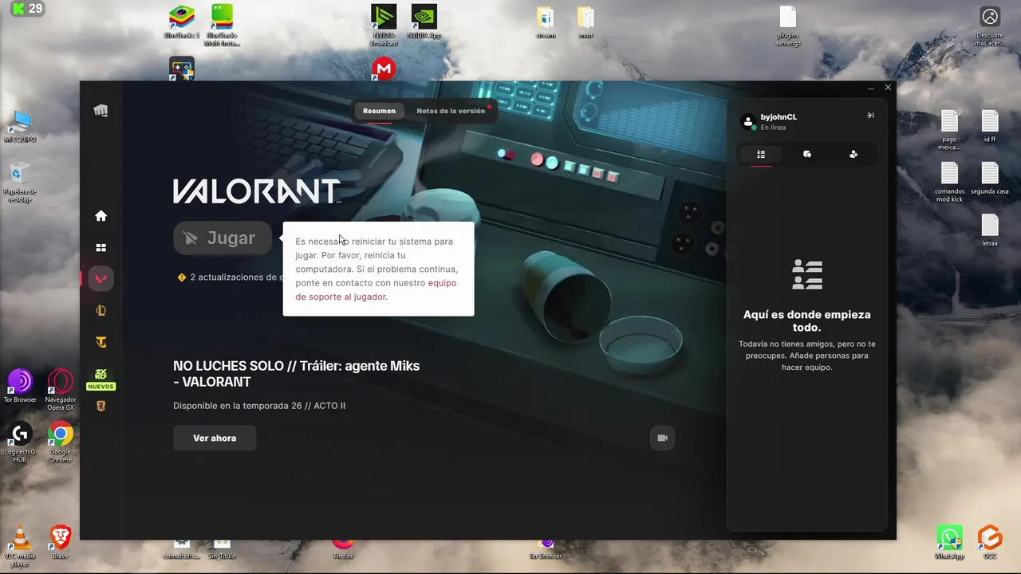This screenshot has width=1021, height=574.
Task: Open the library grid icon
Action: (x=101, y=248)
